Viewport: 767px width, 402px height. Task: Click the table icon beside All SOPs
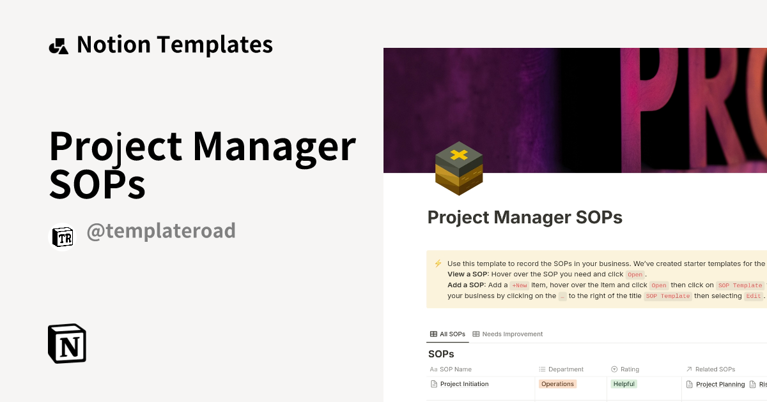tap(433, 334)
